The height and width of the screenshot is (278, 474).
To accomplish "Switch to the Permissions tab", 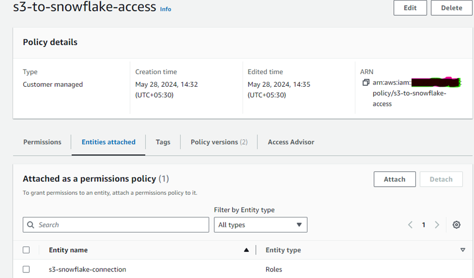I will tap(42, 142).
